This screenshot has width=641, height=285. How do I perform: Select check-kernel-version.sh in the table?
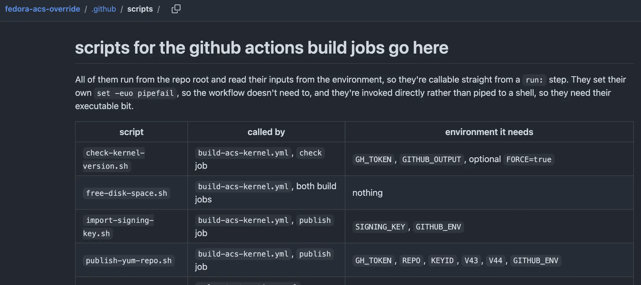[x=114, y=159]
